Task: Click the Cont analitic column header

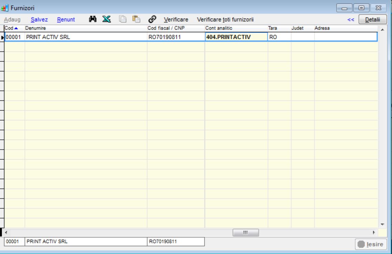Action: (x=236, y=28)
